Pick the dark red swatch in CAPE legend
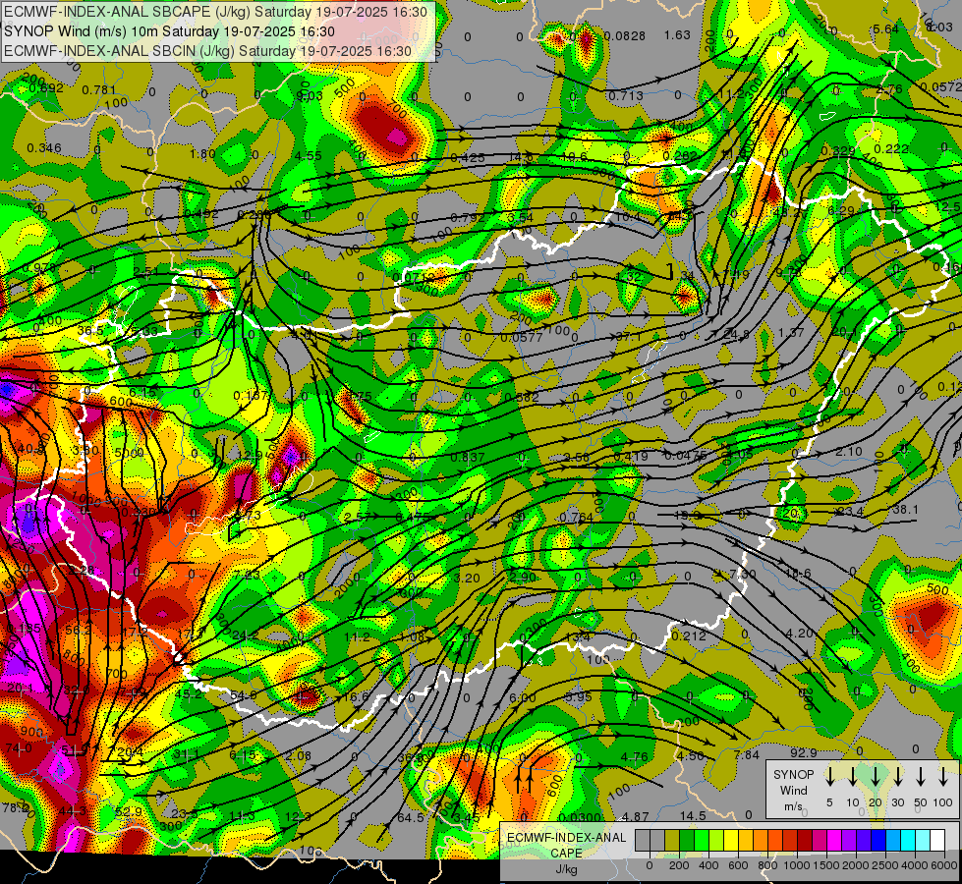962x884 pixels. (x=805, y=840)
